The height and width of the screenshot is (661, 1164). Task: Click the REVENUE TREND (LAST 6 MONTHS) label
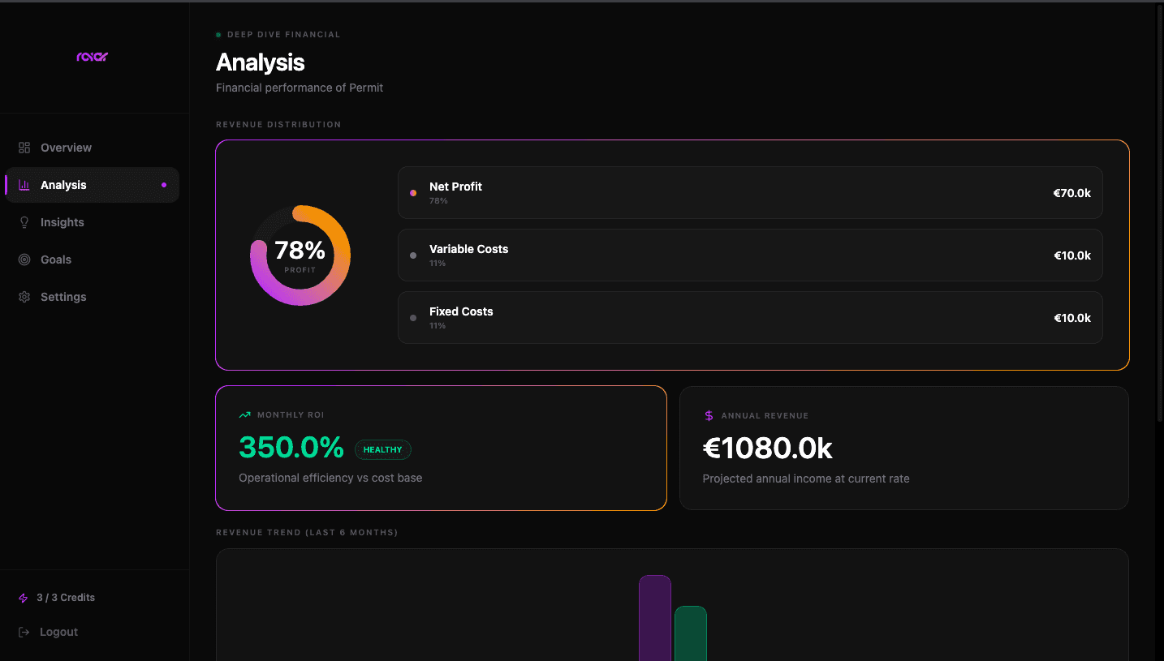tap(307, 533)
